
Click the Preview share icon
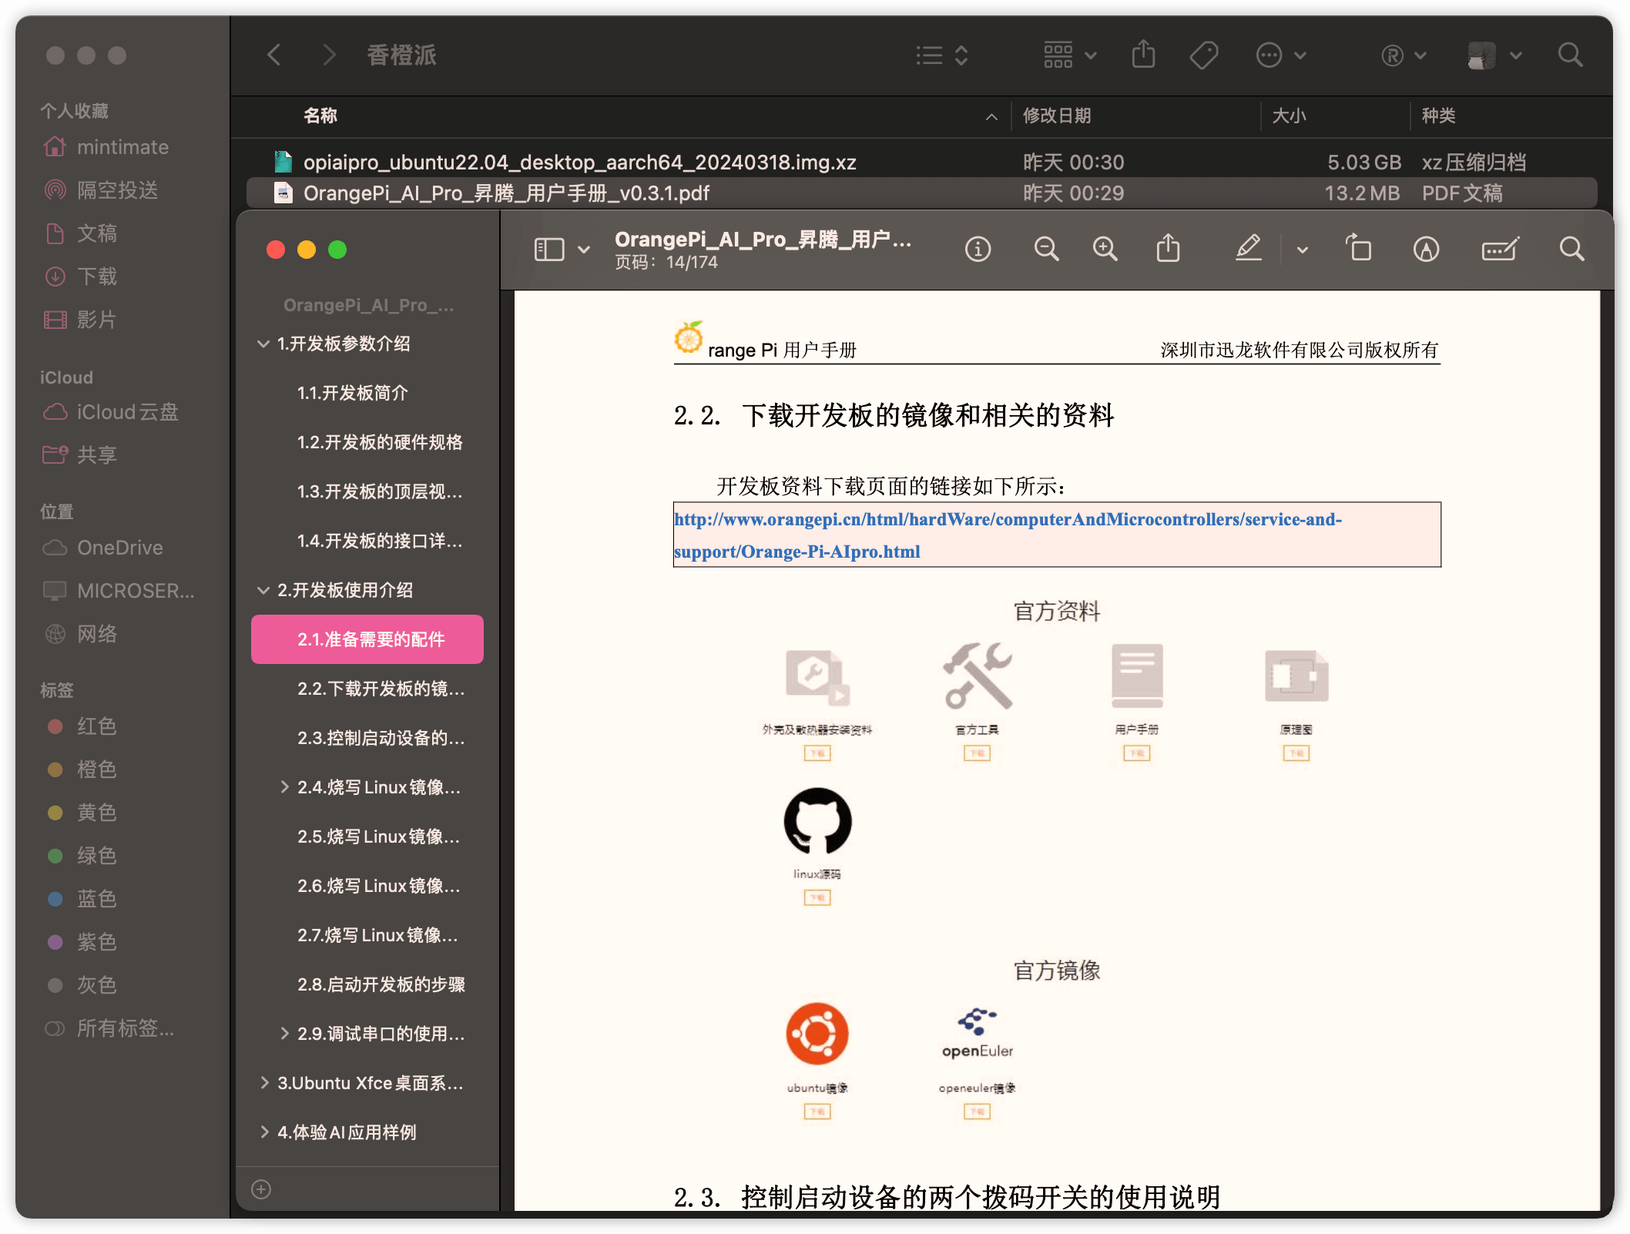tap(1168, 249)
